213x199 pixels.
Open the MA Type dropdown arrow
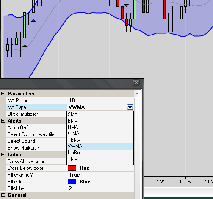click(x=130, y=107)
